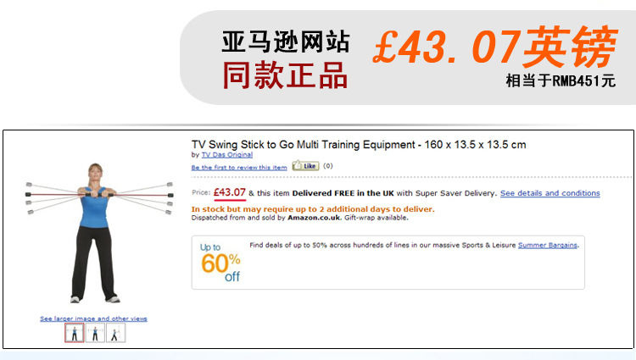Select the first product thumbnail
Image resolution: width=636 pixels, height=360 pixels.
click(x=75, y=333)
